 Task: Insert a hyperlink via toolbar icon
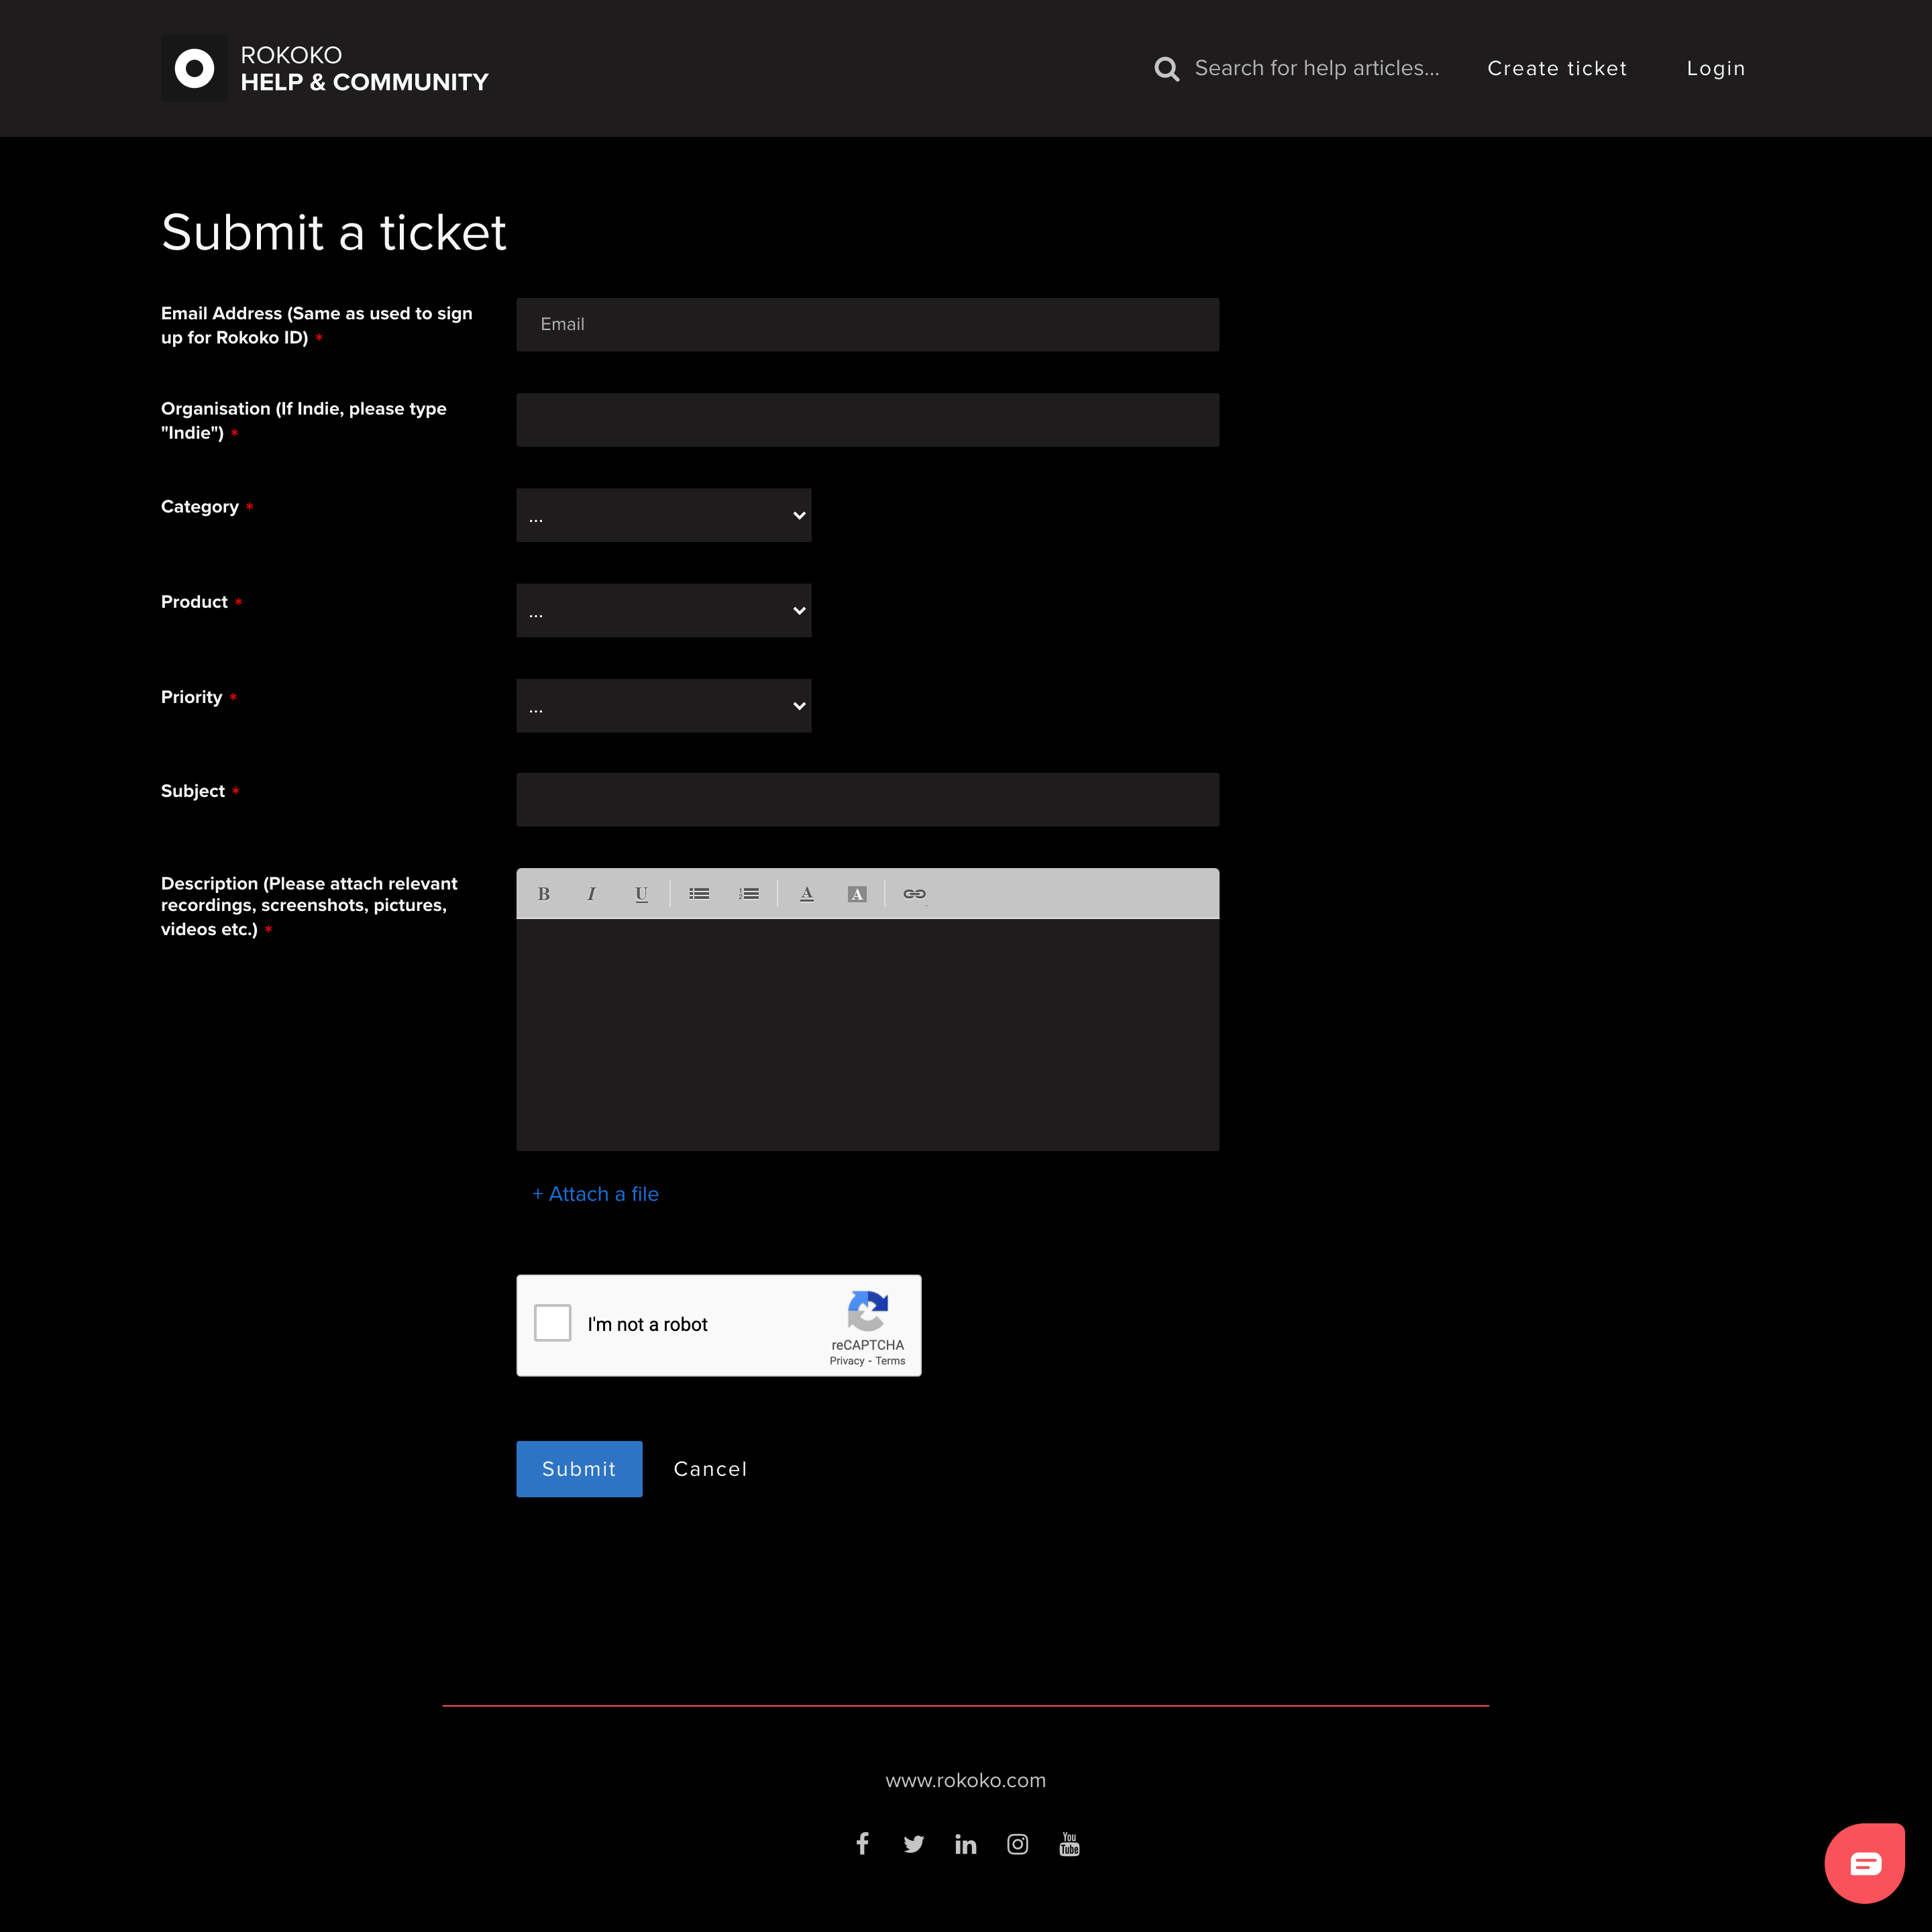click(x=914, y=894)
